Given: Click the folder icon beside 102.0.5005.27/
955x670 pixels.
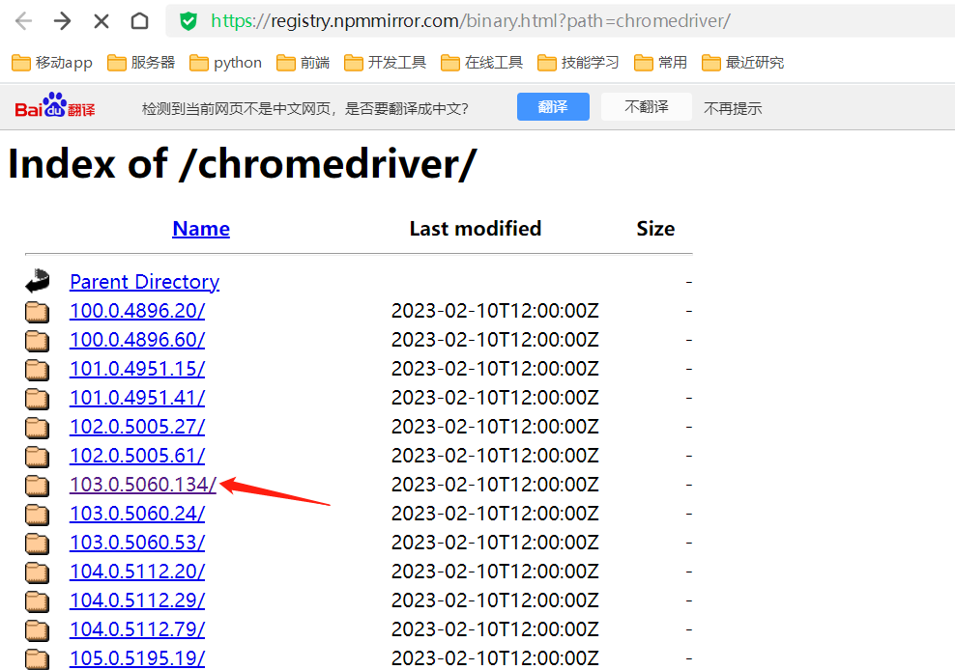Looking at the screenshot, I should click(37, 427).
